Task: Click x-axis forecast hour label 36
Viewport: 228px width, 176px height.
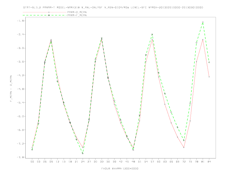Action: 108,162
